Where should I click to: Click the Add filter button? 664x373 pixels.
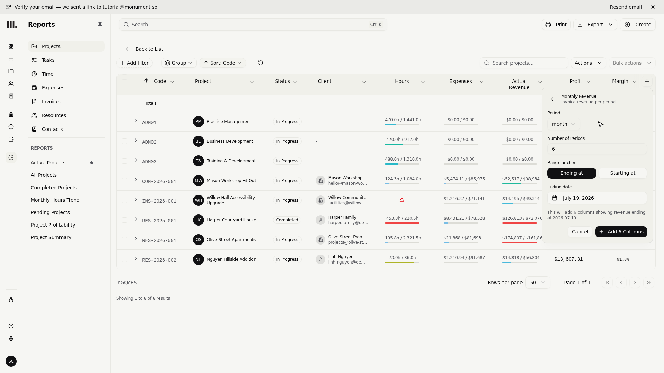point(135,63)
